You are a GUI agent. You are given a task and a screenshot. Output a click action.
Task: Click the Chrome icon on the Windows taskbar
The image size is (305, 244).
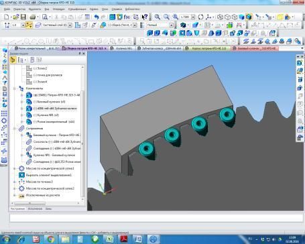[51, 239]
